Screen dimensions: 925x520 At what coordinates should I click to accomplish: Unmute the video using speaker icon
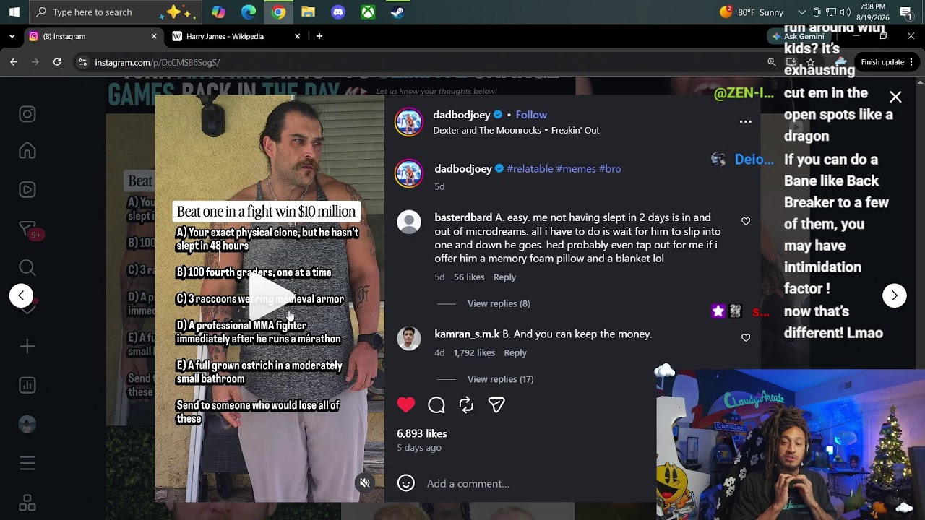click(x=365, y=483)
